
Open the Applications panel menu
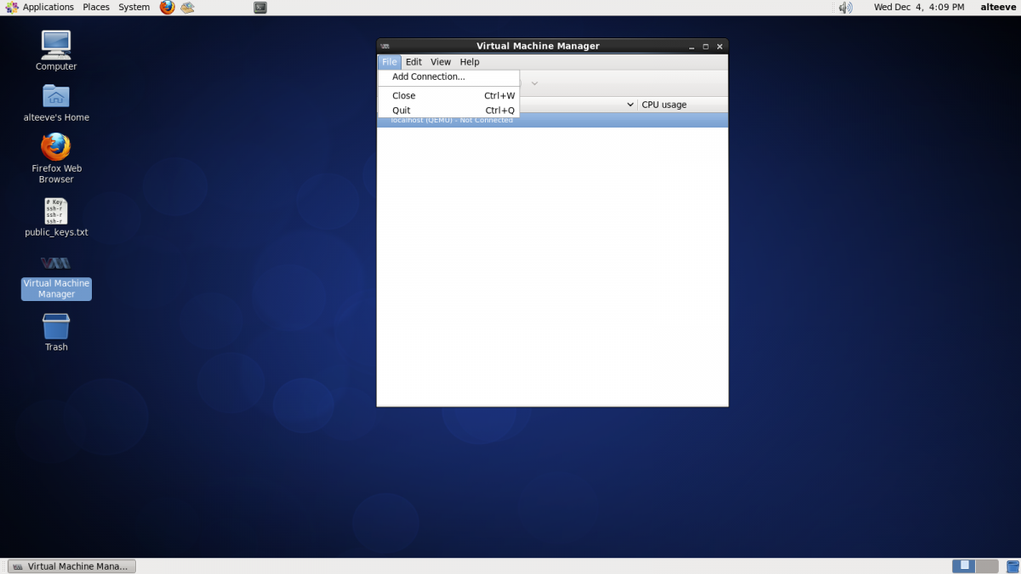pyautogui.click(x=41, y=8)
